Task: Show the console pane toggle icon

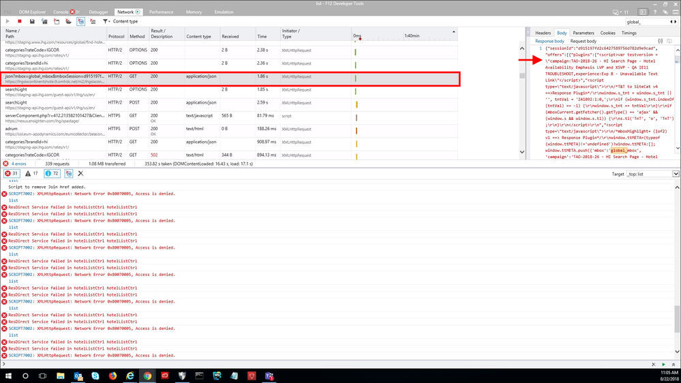Action: point(642,12)
